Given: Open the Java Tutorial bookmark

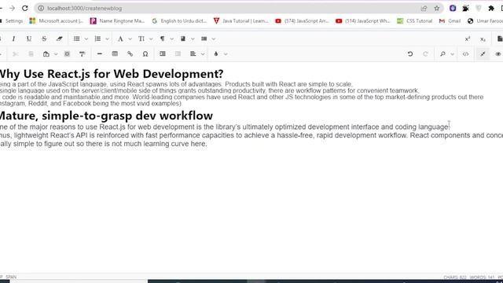Looking at the screenshot, I should point(241,21).
